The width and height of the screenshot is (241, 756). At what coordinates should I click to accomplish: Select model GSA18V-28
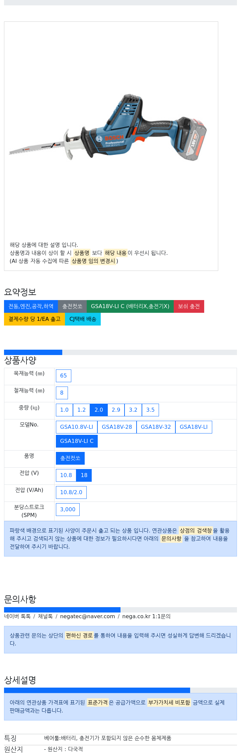117,427
